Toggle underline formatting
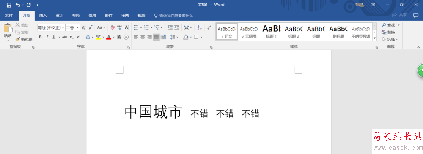This screenshot has height=154, width=423. [x=54, y=37]
